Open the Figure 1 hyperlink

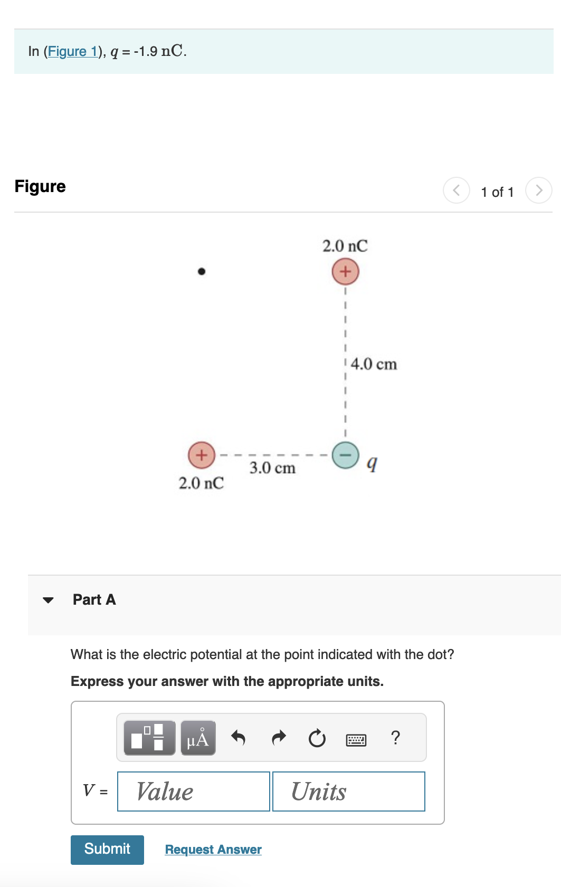point(73,51)
